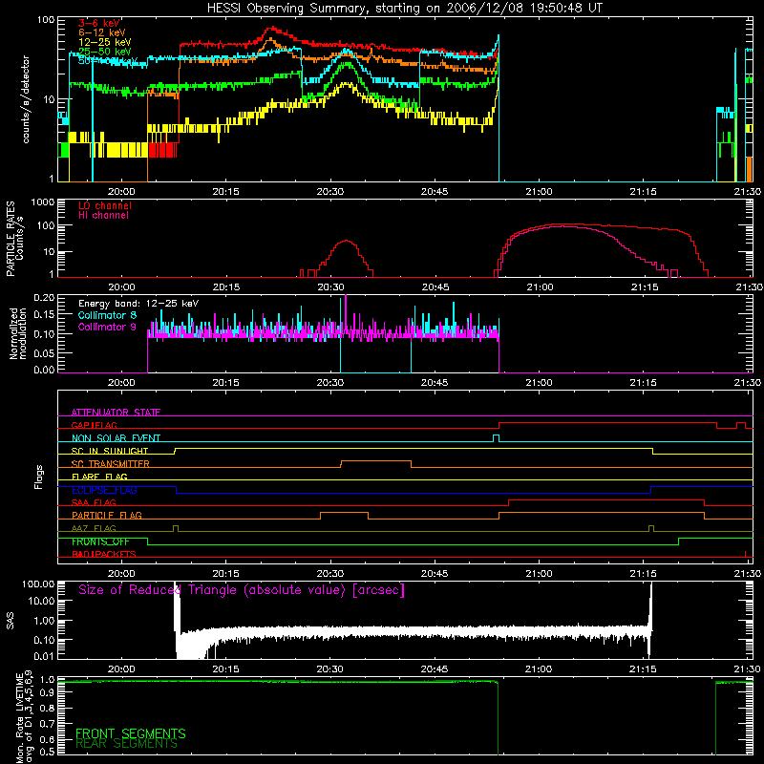764x764 pixels.
Task: Click the yellow 12-25 keV legend entry
Action: point(105,42)
